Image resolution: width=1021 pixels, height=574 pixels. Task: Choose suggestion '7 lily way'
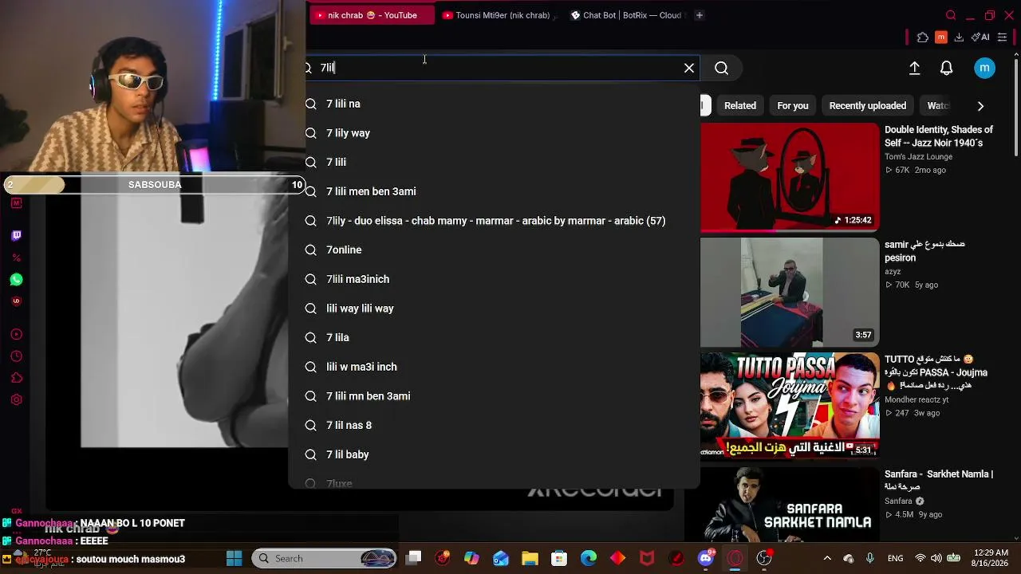494,133
